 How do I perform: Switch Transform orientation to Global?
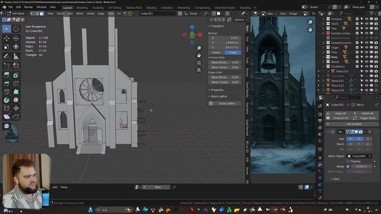tap(216, 52)
